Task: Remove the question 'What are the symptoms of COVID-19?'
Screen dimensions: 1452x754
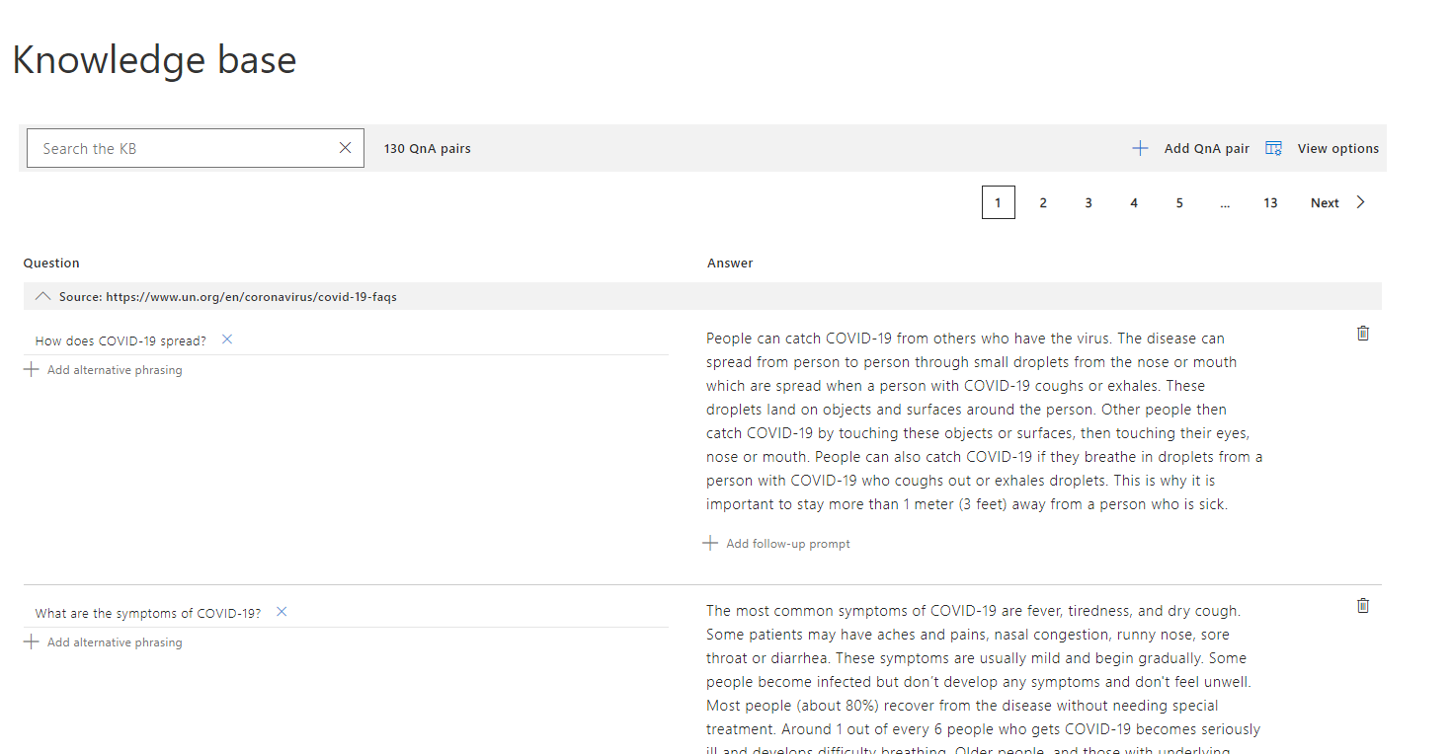Action: click(x=281, y=612)
